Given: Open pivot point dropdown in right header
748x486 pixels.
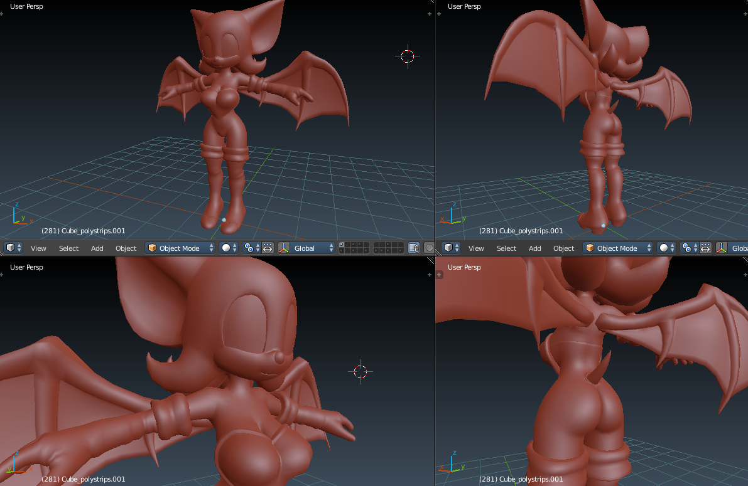Looking at the screenshot, I should point(689,248).
